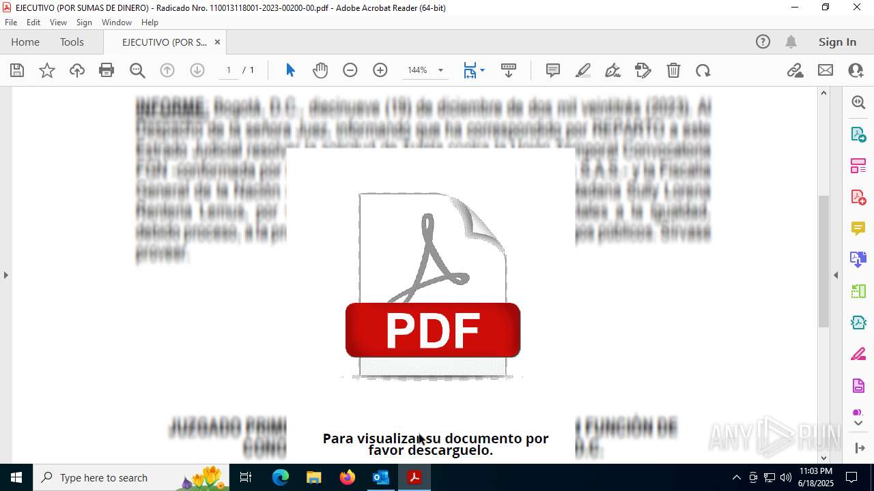This screenshot has height=491, width=874.
Task: Activate the selection arrow tool
Action: click(x=290, y=70)
